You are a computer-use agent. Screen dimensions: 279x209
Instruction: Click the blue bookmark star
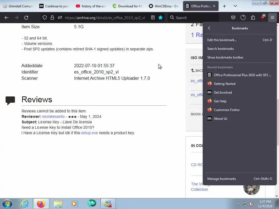click(x=160, y=17)
